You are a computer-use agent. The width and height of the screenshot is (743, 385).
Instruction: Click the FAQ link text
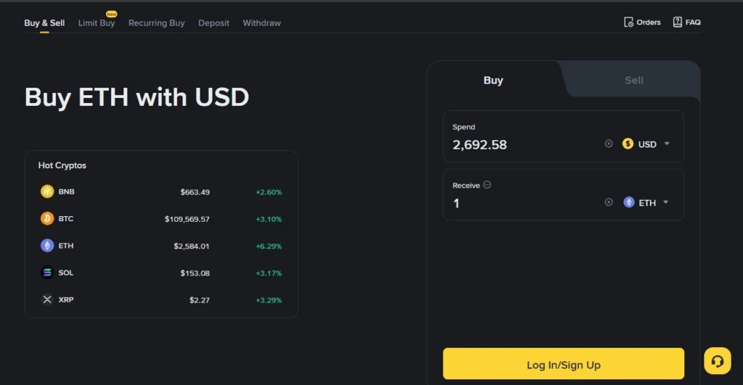pos(693,22)
